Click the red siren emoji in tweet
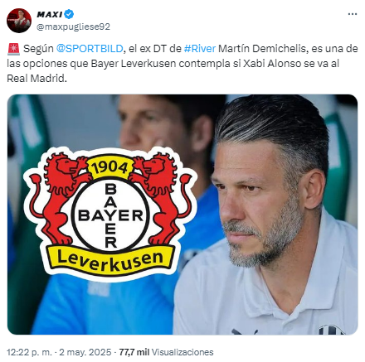Viewport: 365px width, 362px height. pos(13,49)
